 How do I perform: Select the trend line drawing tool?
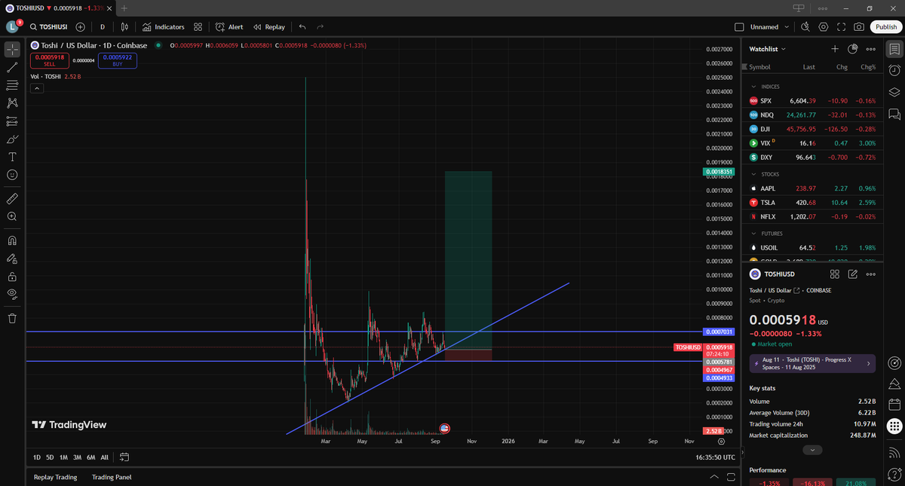tap(12, 67)
